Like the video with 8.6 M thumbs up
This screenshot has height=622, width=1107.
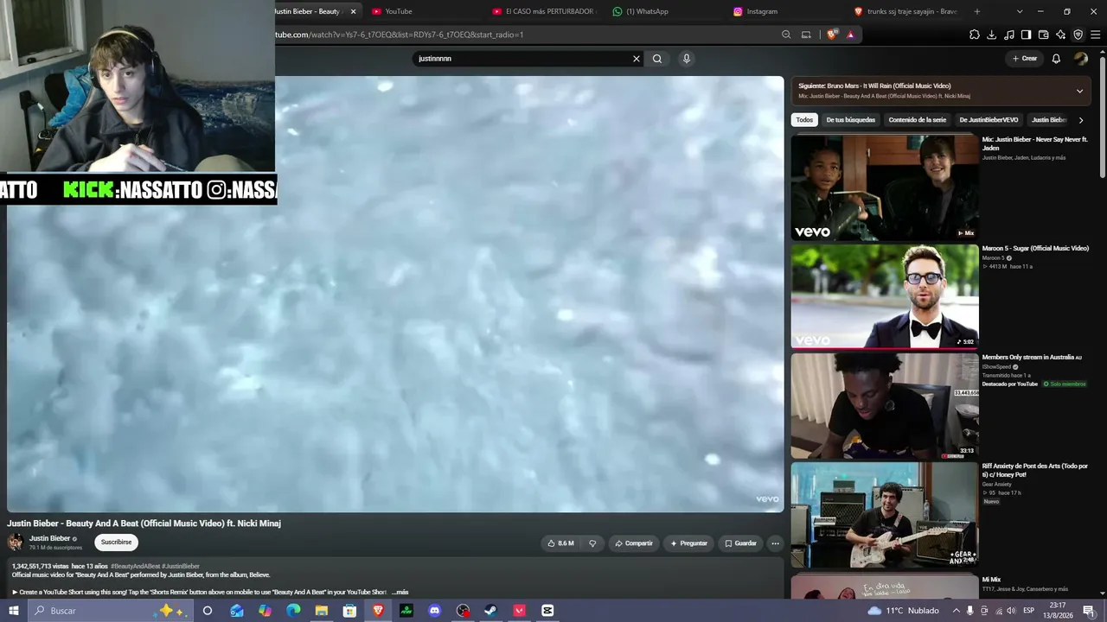pos(560,543)
